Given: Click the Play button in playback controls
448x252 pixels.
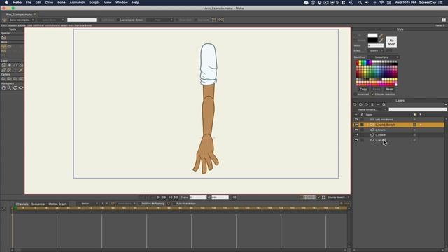Looking at the screenshot, I should [159, 197].
